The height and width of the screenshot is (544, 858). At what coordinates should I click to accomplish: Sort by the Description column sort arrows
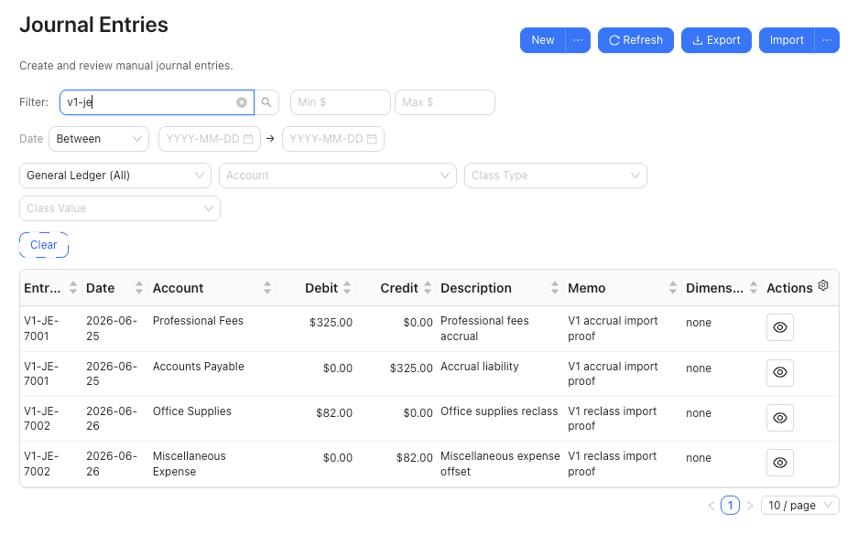[555, 288]
